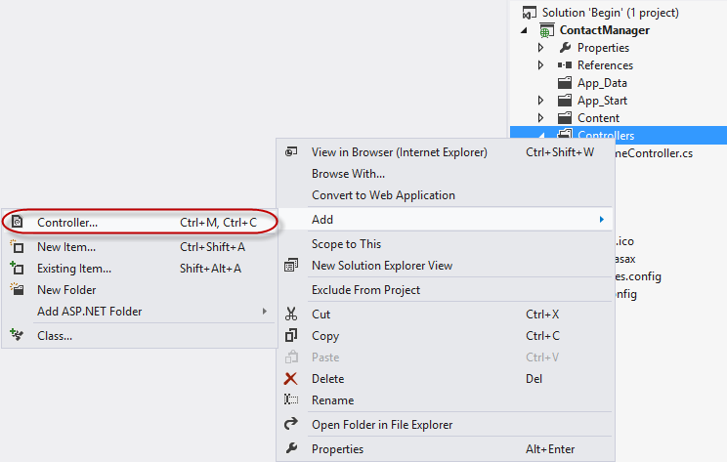Click the Open Folder in File Explorer icon

pos(290,425)
